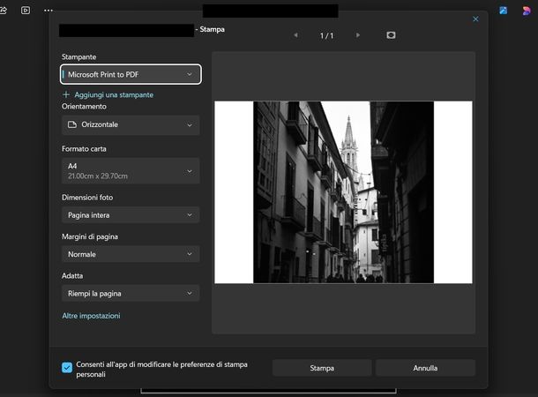This screenshot has width=538, height=397.
Task: Click the fit-to-window preview icon
Action: (x=391, y=35)
